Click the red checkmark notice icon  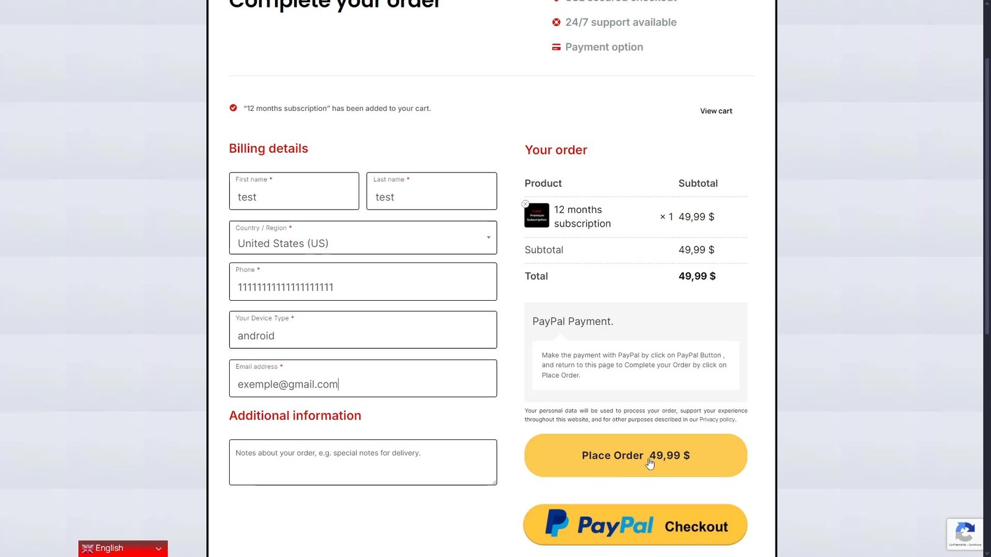pos(233,108)
